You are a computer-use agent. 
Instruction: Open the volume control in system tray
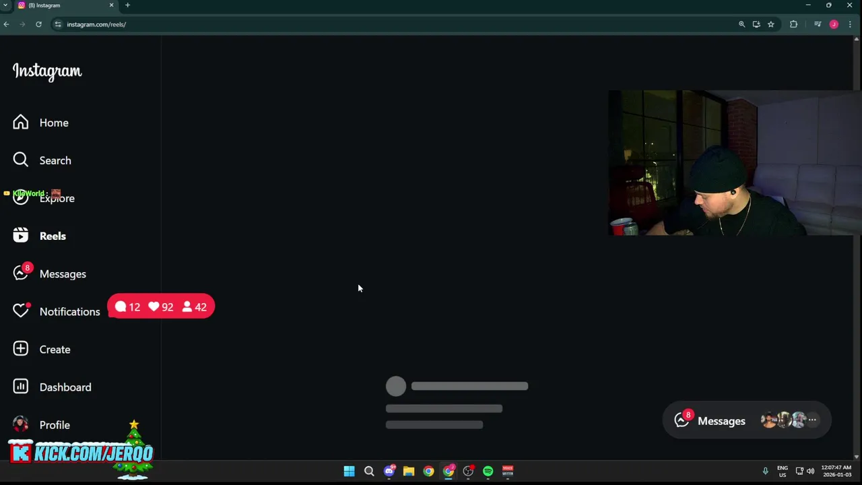[x=810, y=471]
